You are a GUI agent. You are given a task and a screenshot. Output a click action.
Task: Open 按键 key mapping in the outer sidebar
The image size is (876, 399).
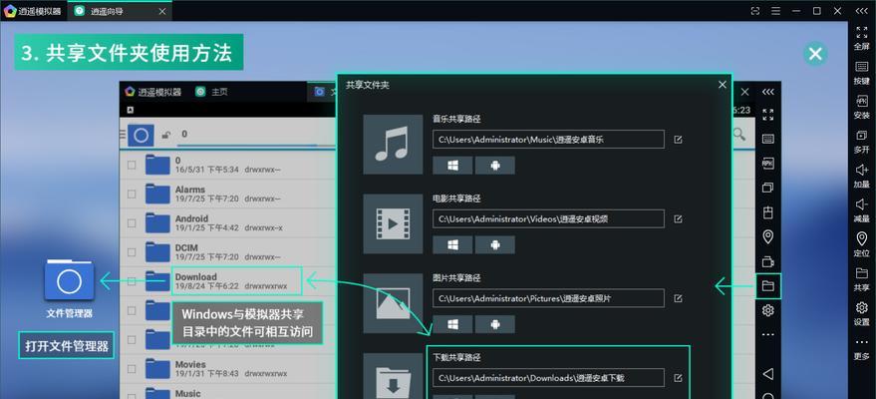(x=861, y=72)
